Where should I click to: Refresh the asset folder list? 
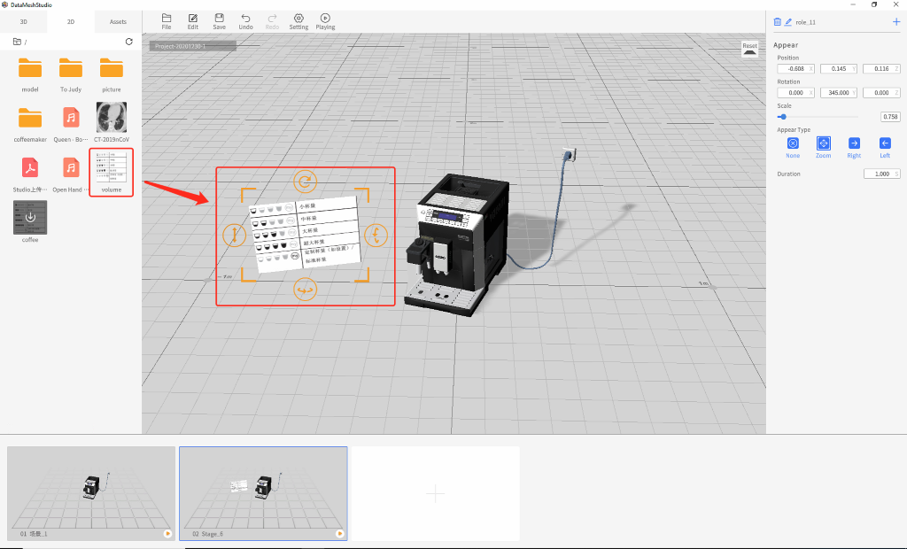pyautogui.click(x=129, y=42)
